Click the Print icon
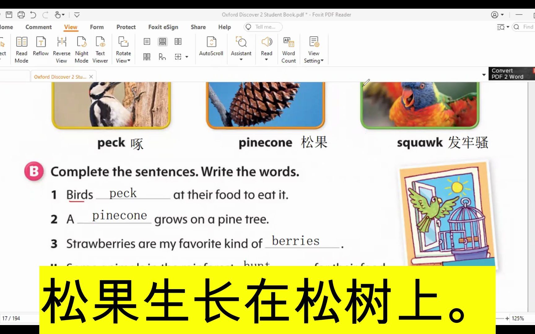 (21, 14)
